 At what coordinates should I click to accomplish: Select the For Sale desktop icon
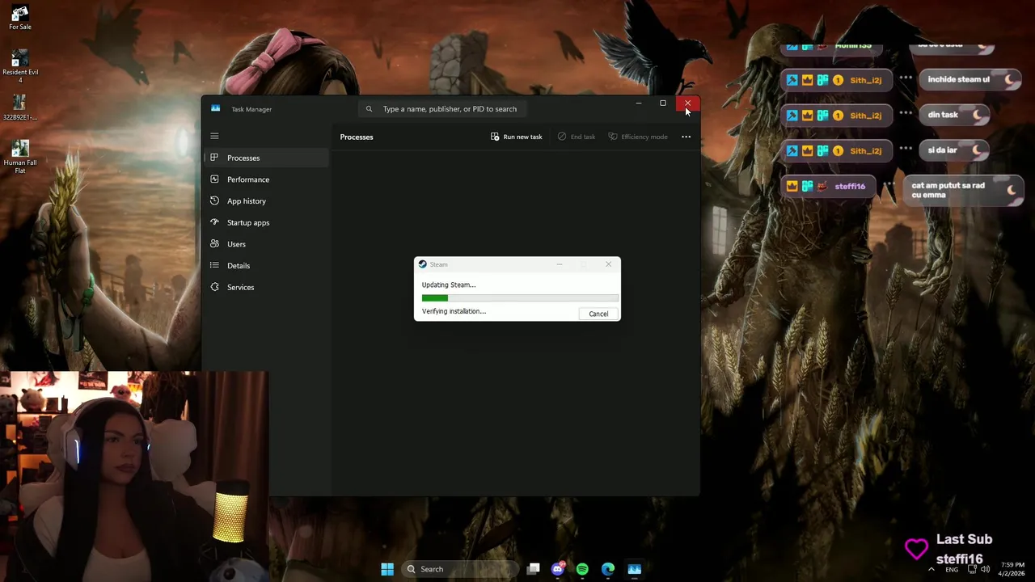coord(20,18)
